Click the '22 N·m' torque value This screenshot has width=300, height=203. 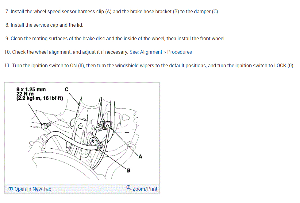point(25,94)
